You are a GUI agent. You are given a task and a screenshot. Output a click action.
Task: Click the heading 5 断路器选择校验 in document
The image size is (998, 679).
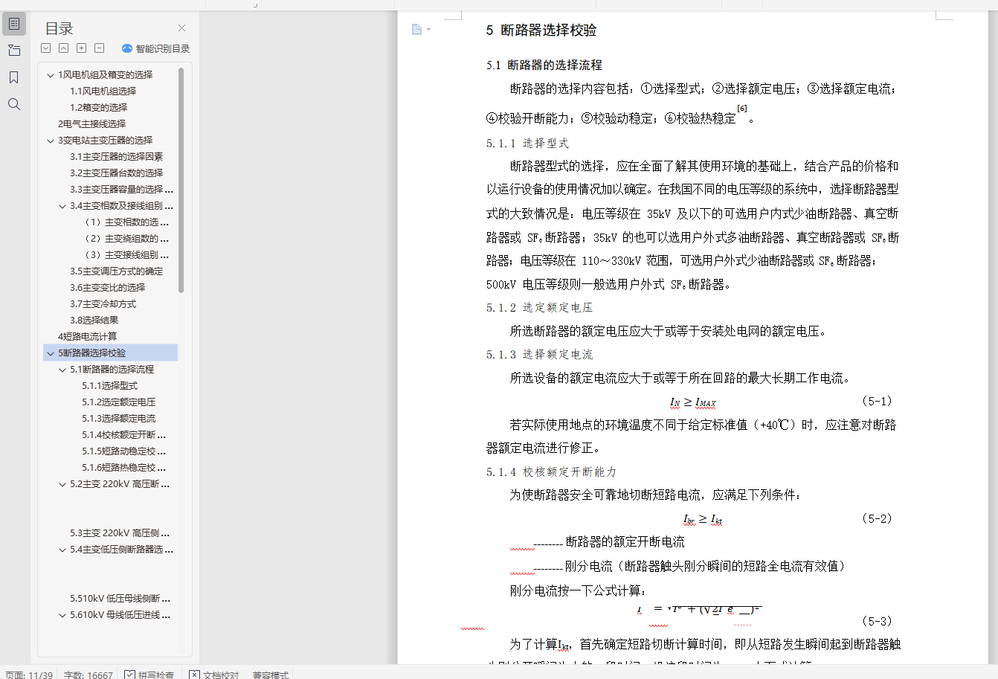(x=541, y=30)
